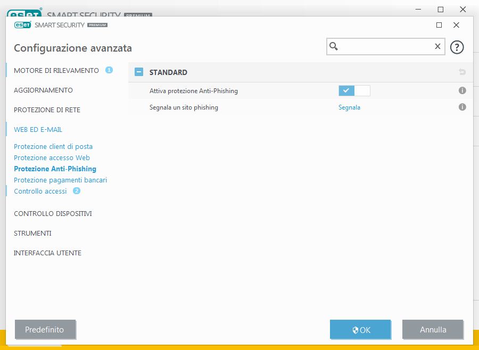The width and height of the screenshot is (479, 350).
Task: Click the 'Attiva protezione Anti-Phishing' label
Action: click(193, 91)
